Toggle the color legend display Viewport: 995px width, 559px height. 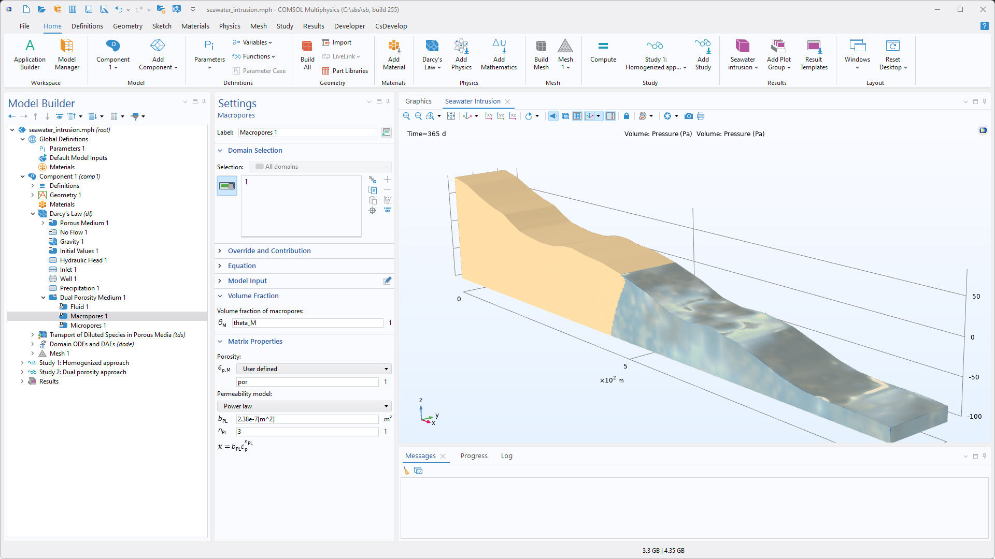click(x=610, y=116)
